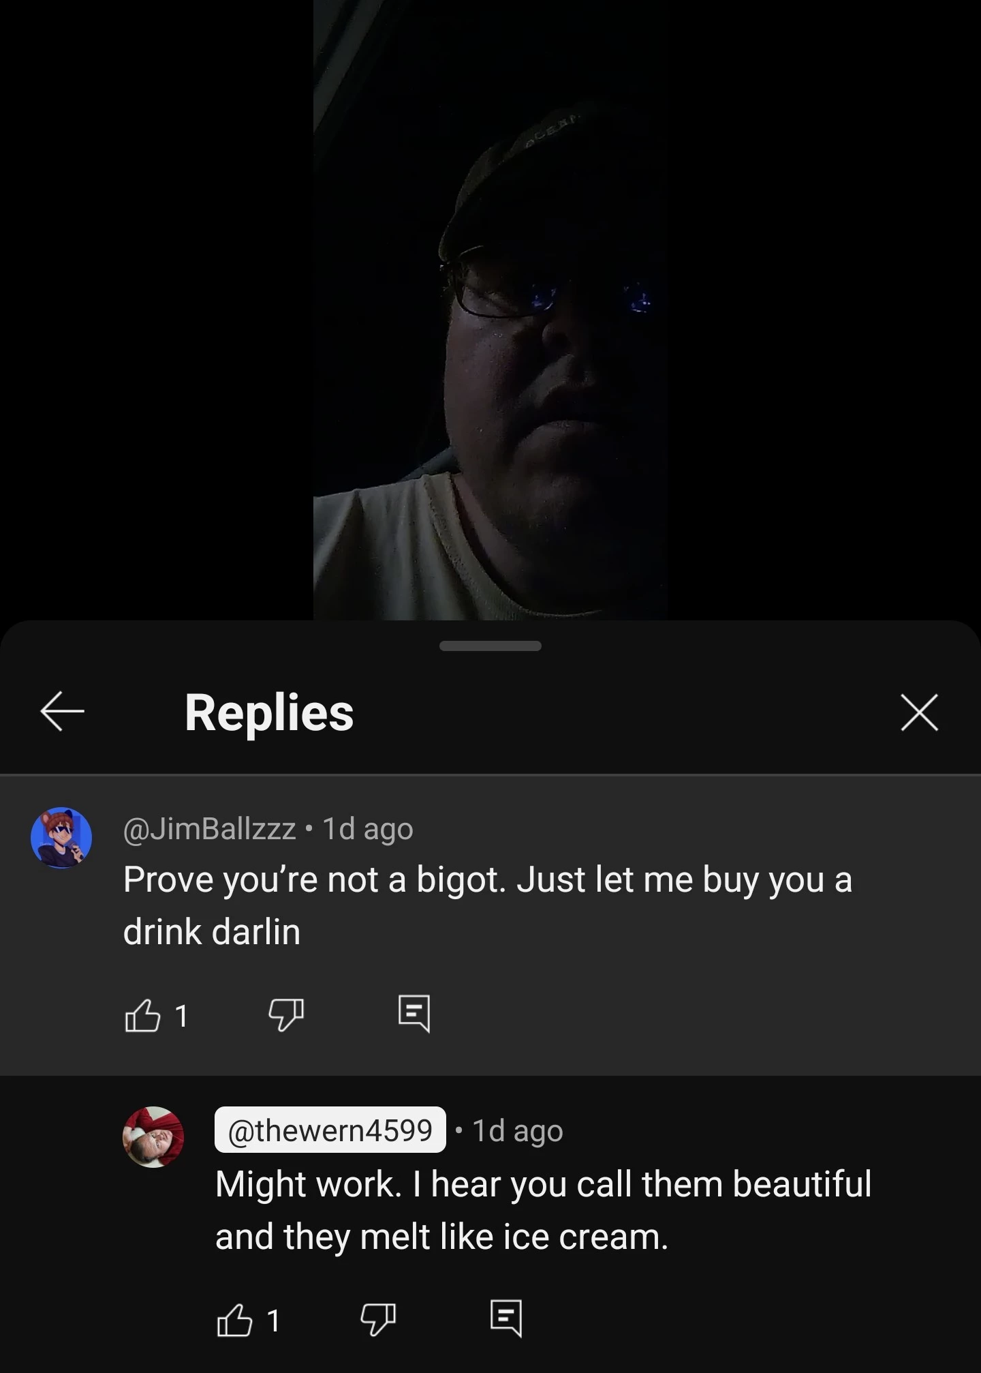Image resolution: width=981 pixels, height=1373 pixels.
Task: Tap the video preview above the replies
Action: [490, 310]
